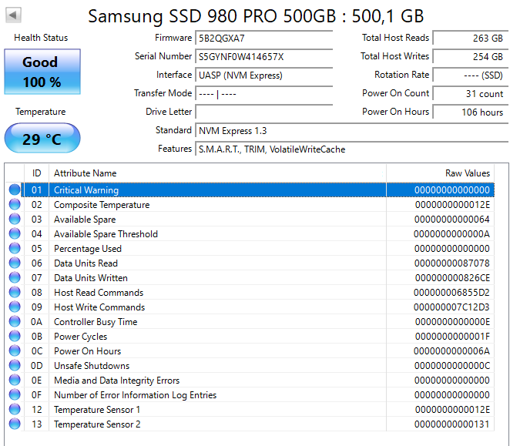The height and width of the screenshot is (446, 510).
Task: Click the blue orb next to Percentage Used
Action: (15, 249)
